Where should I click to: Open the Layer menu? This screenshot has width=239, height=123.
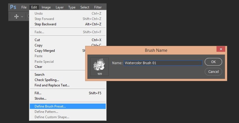tap(60, 7)
